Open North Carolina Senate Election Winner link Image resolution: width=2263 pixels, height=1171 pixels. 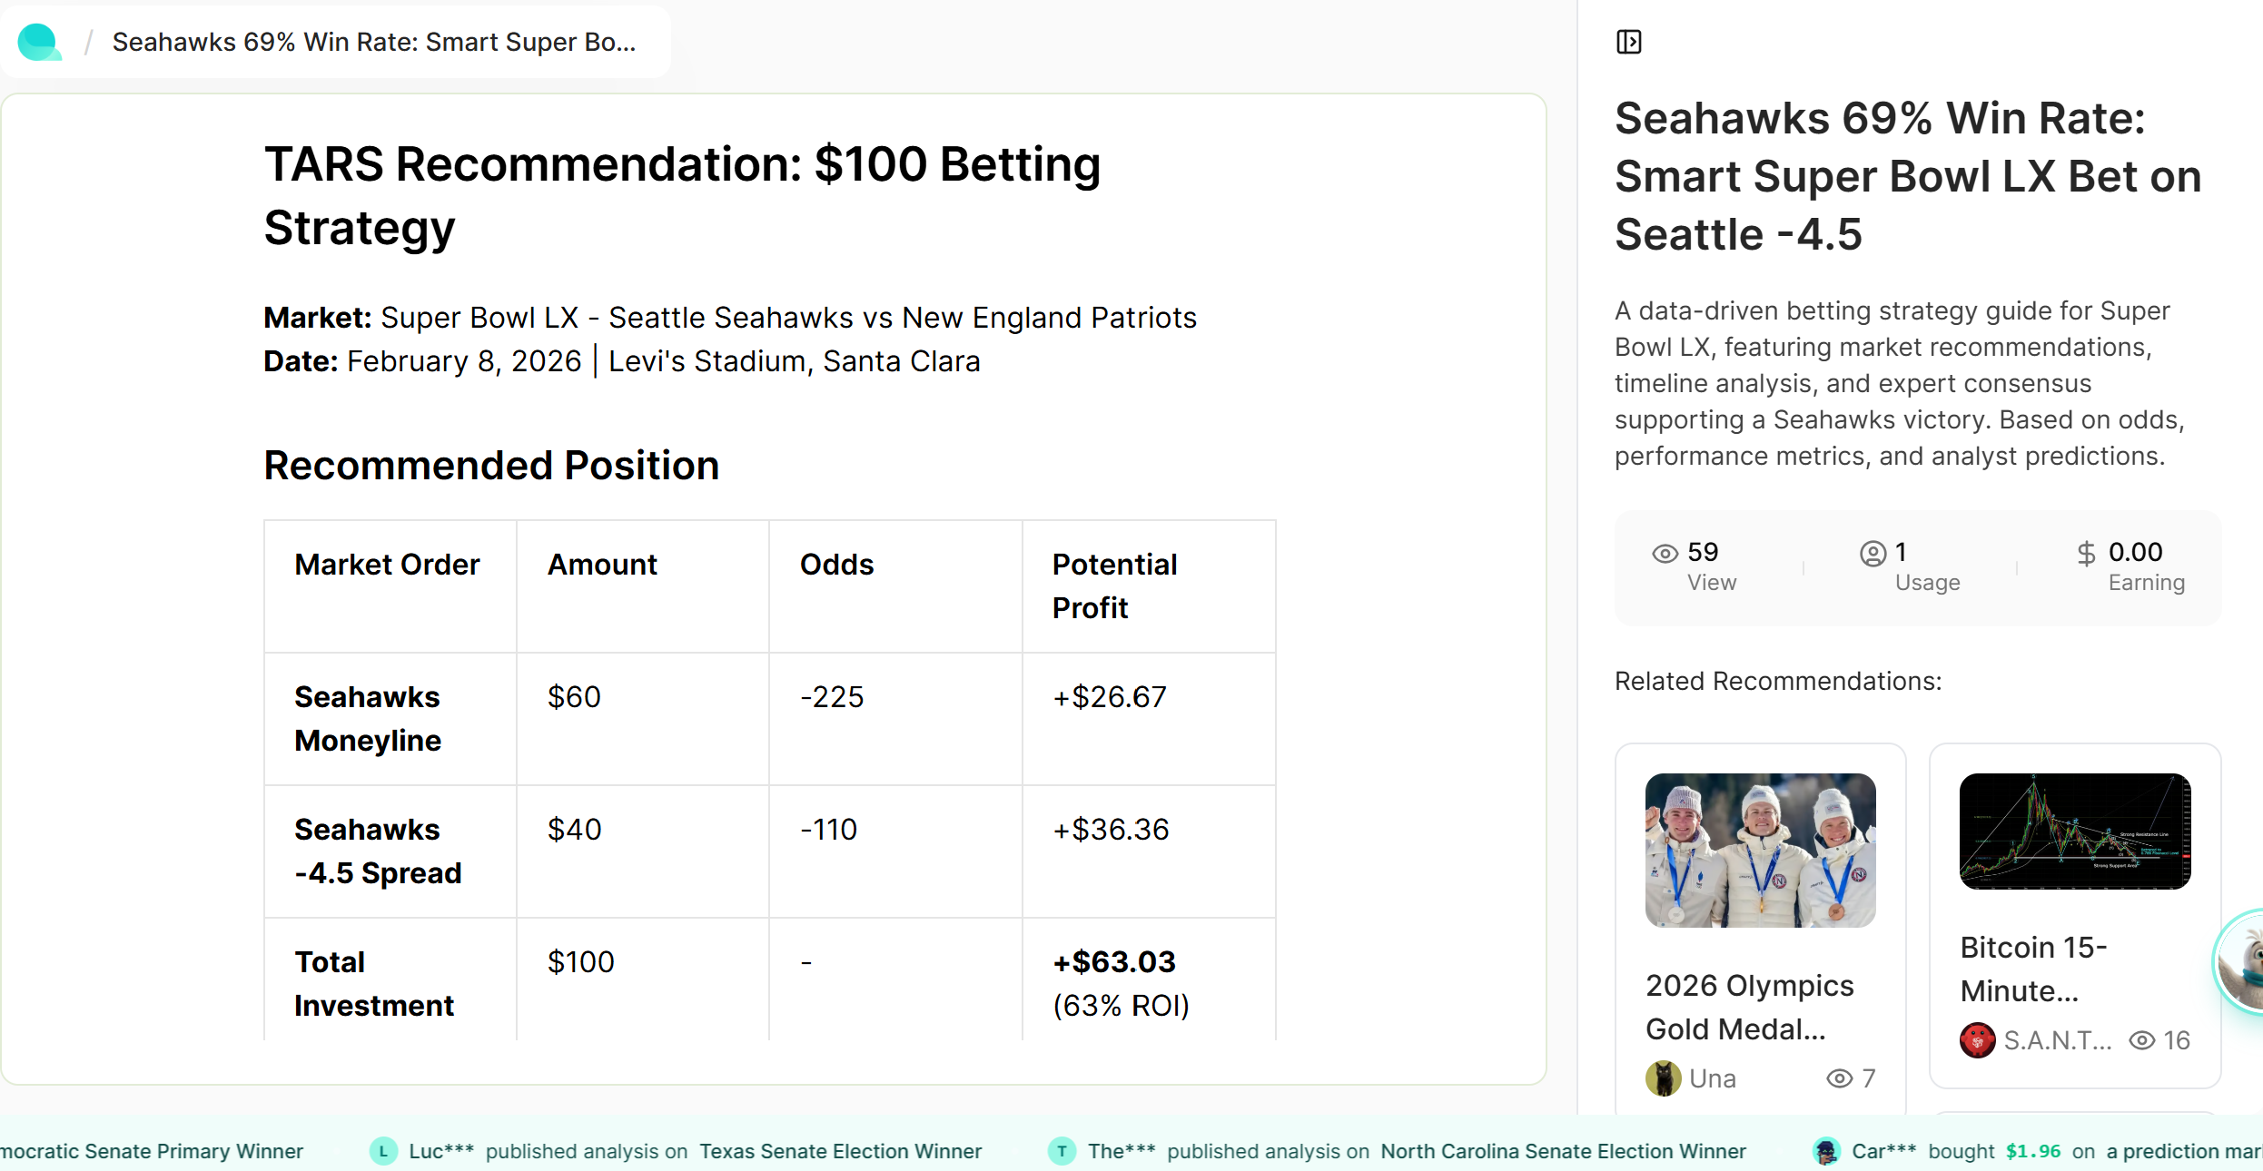[1563, 1151]
